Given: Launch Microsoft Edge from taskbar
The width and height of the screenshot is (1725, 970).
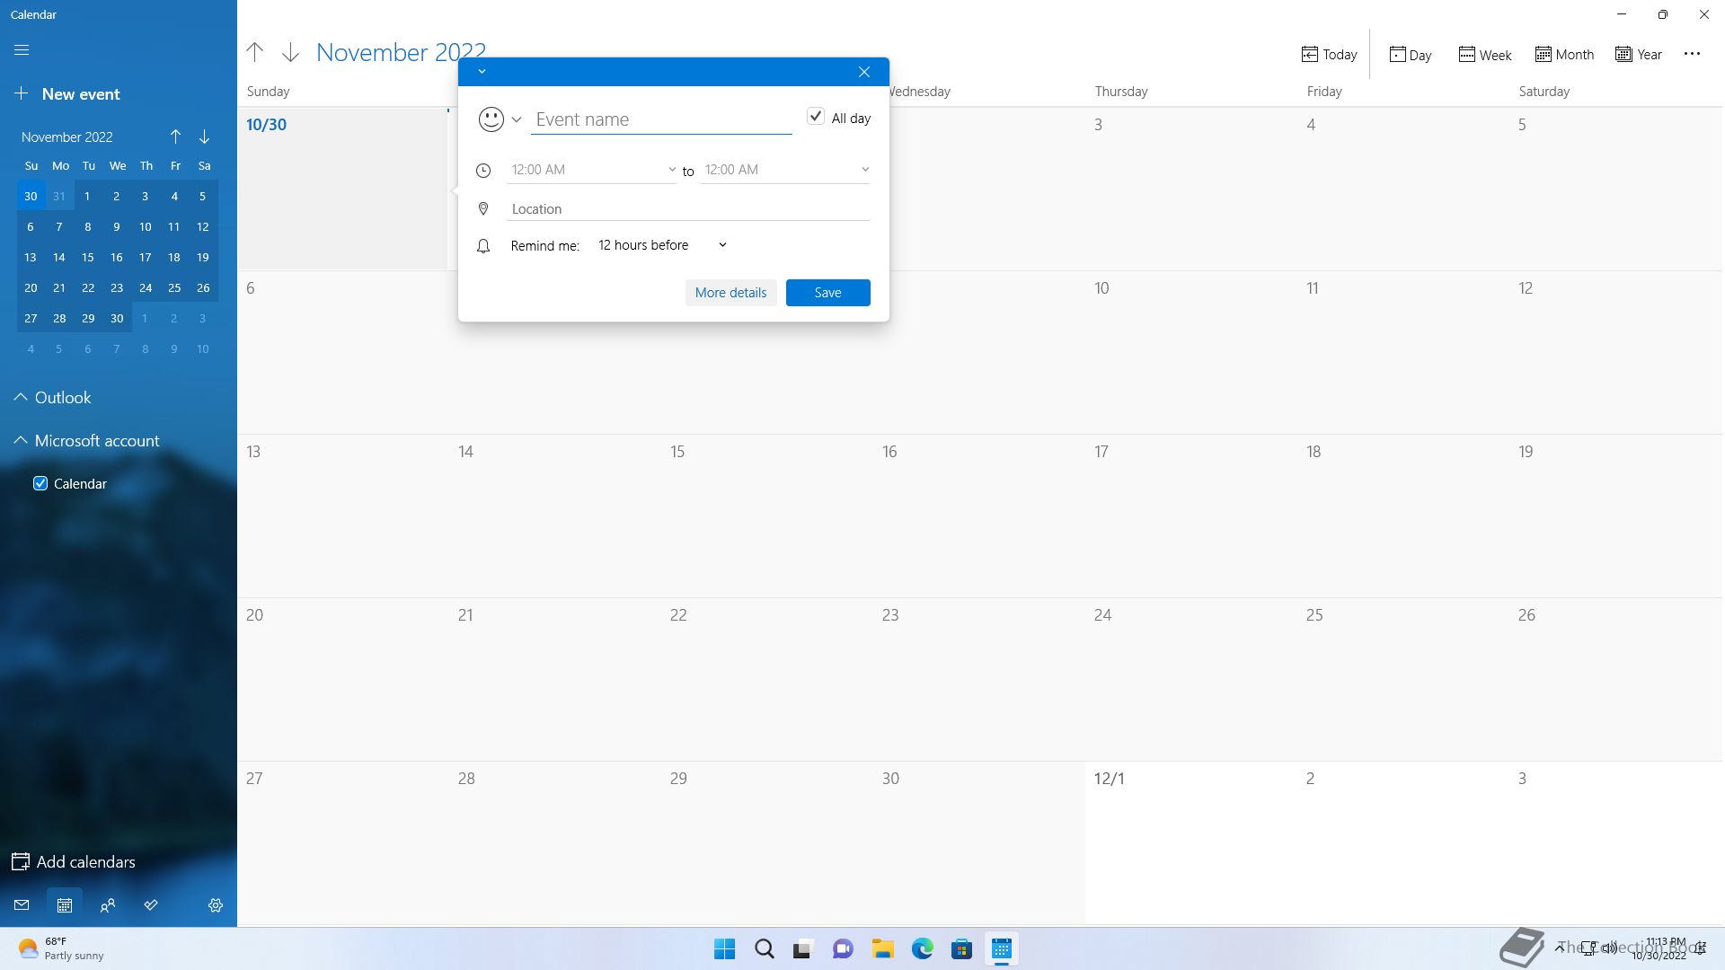Looking at the screenshot, I should click(x=922, y=948).
